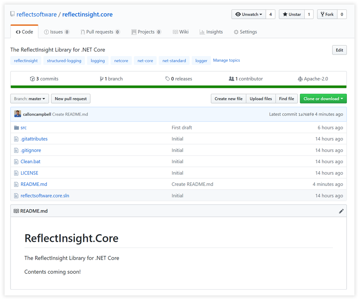The height and width of the screenshot is (300, 359).
Task: Toggle Unstar for this repository
Action: pos(291,14)
